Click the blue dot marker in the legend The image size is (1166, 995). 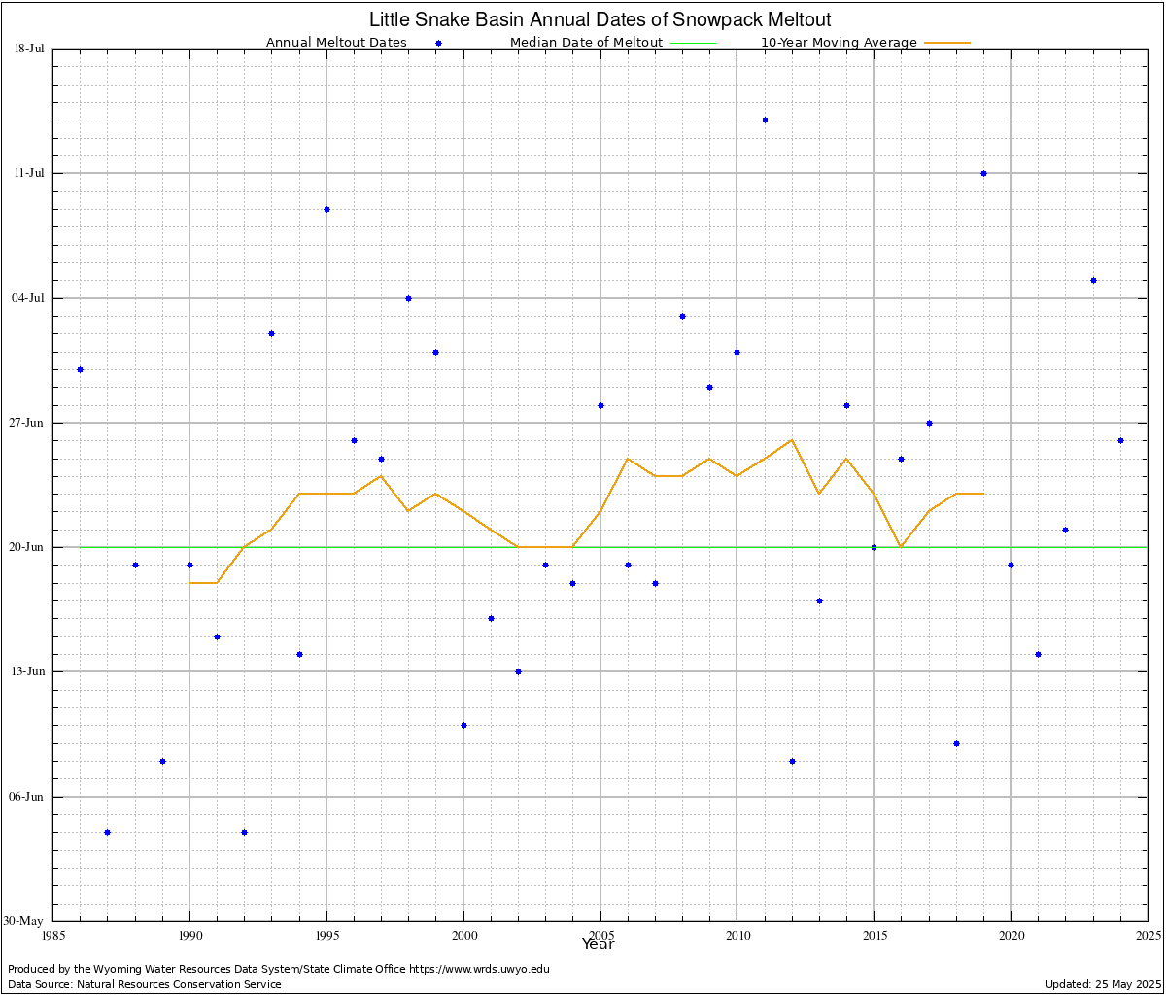(438, 43)
